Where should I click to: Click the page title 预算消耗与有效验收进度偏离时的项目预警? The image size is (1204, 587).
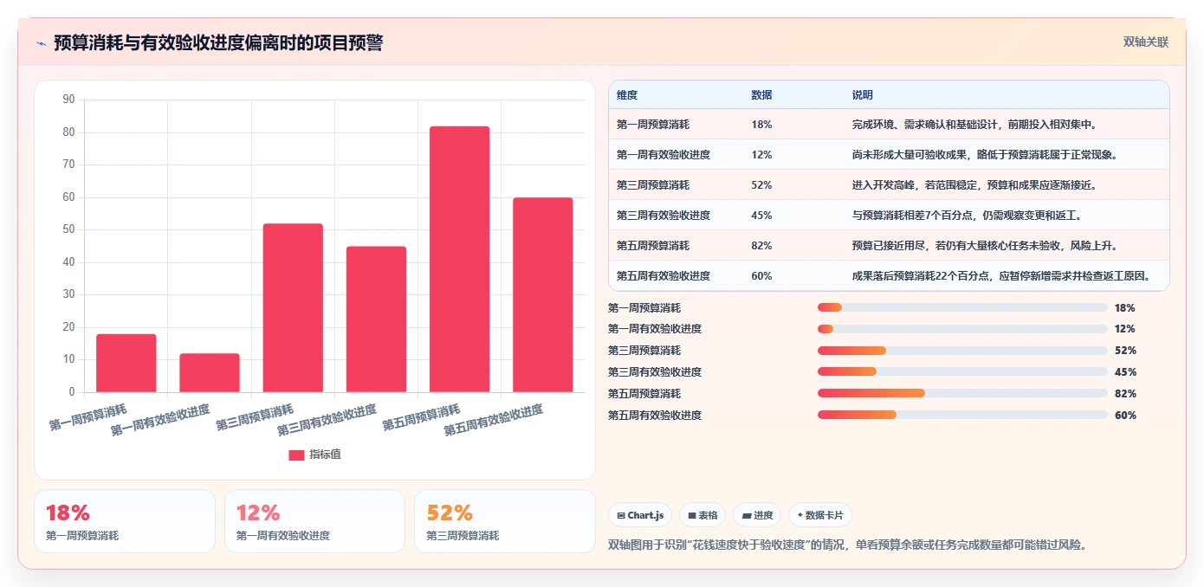click(218, 42)
